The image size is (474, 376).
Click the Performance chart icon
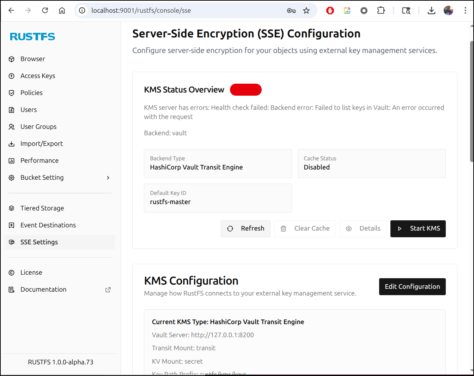click(x=12, y=161)
